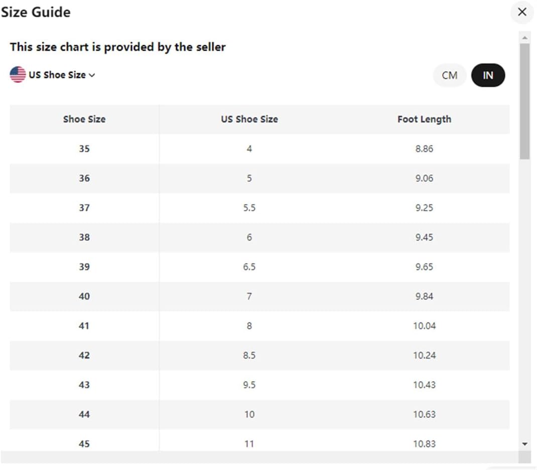
Task: Expand the US Shoe Size chevron
Action: point(92,75)
